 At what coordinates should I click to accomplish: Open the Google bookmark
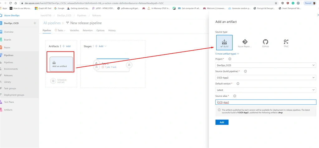click(x=60, y=8)
